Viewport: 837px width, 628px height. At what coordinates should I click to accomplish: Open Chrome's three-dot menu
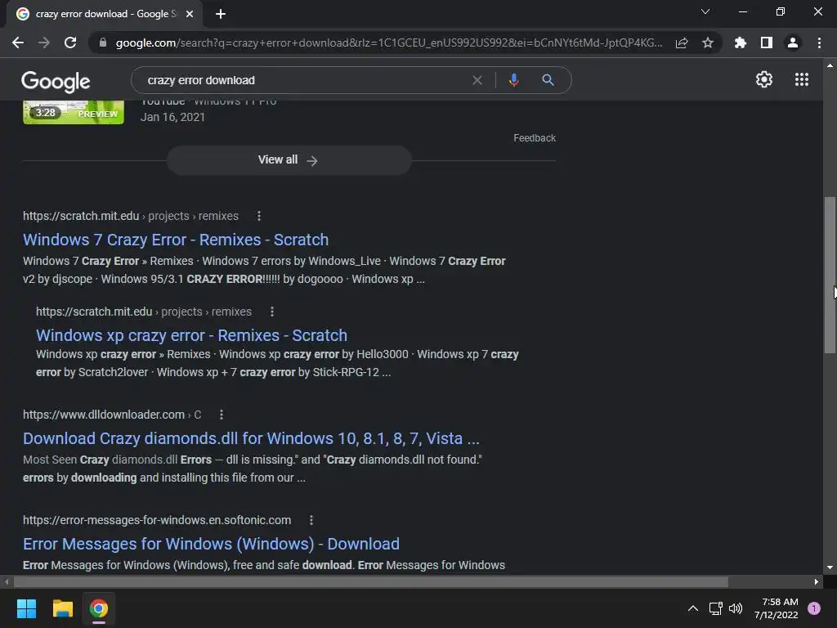point(819,43)
